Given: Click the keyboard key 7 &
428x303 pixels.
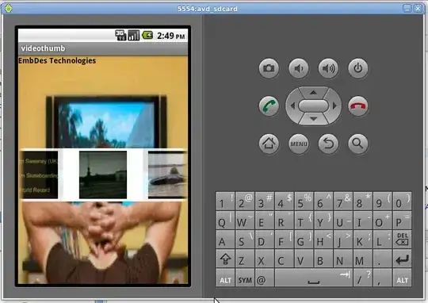Looking at the screenshot, I should pyautogui.click(x=343, y=201).
